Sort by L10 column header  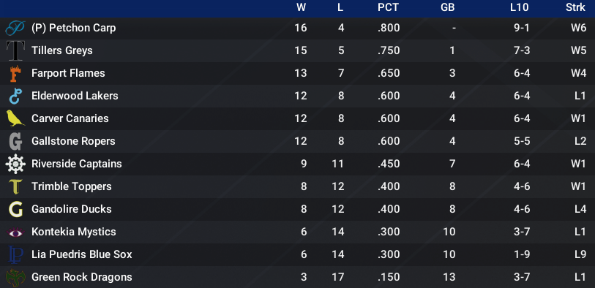(x=520, y=7)
